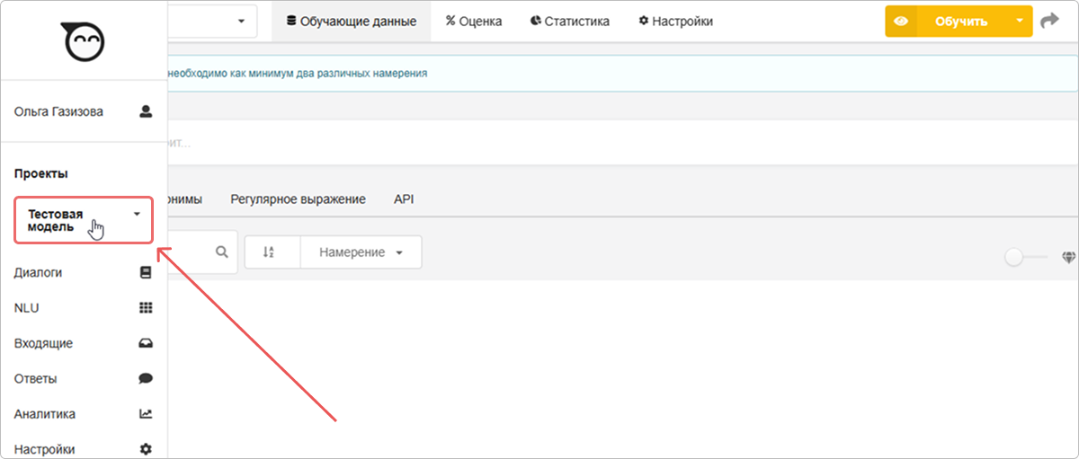This screenshot has width=1079, height=459.
Task: Open the Тестовая модель project dropdown
Action: tap(85, 221)
